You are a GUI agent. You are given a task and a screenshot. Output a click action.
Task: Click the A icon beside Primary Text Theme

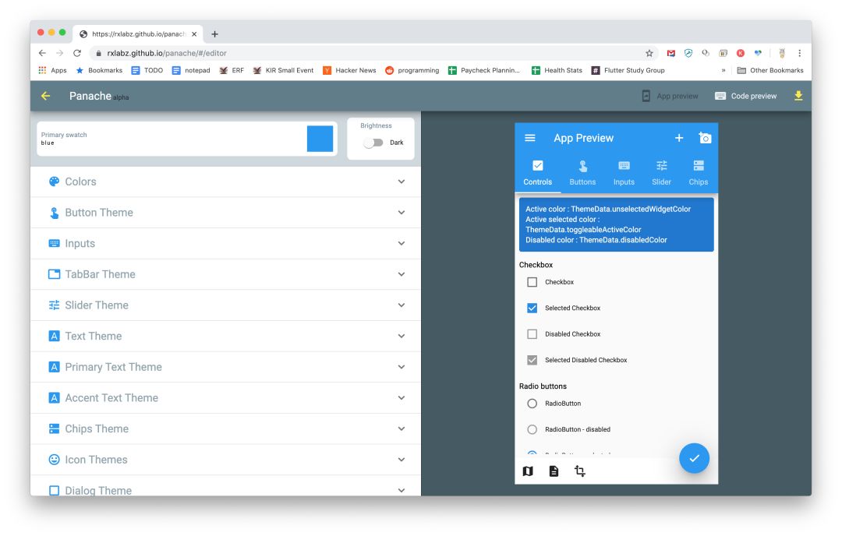tap(55, 367)
